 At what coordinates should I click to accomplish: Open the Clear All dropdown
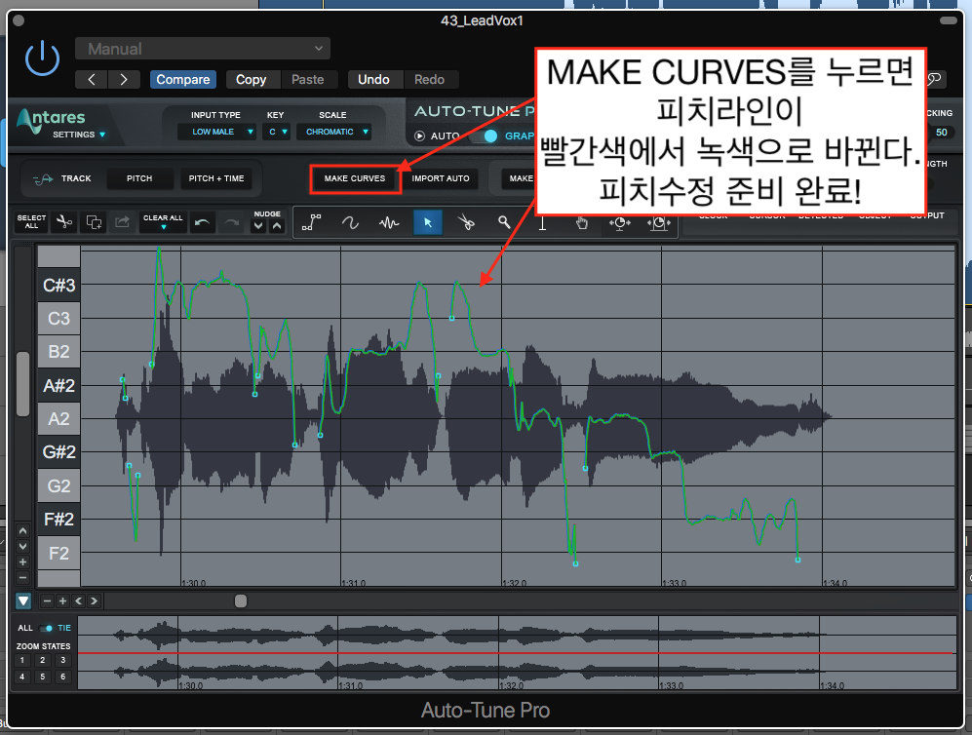[x=163, y=222]
